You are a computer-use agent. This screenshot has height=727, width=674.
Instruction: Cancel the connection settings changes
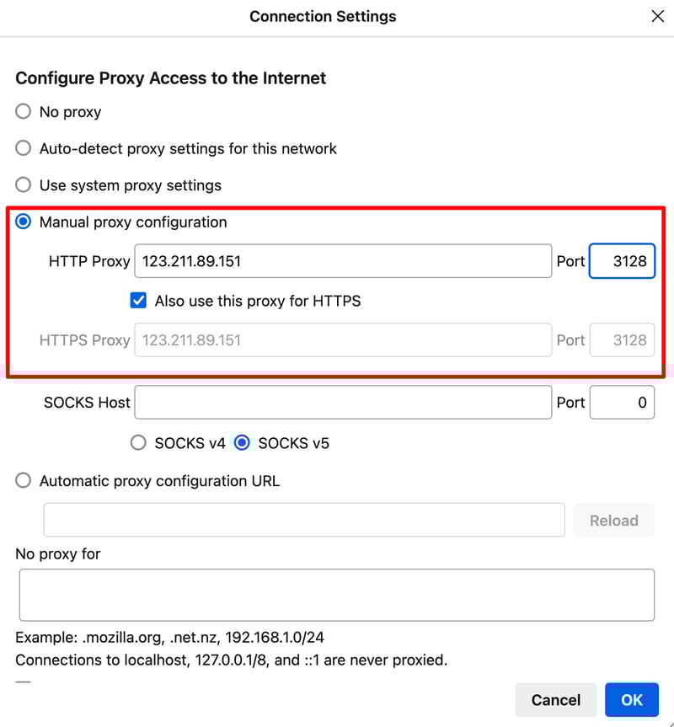point(555,700)
